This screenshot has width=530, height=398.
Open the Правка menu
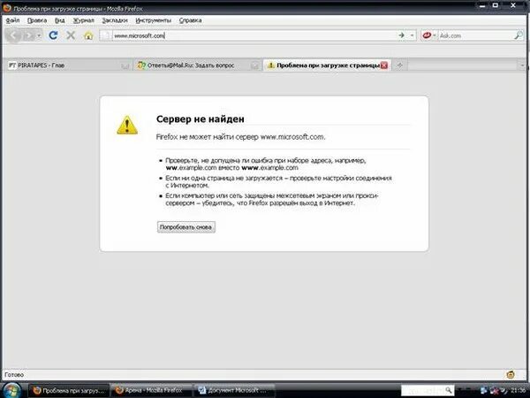click(x=37, y=20)
